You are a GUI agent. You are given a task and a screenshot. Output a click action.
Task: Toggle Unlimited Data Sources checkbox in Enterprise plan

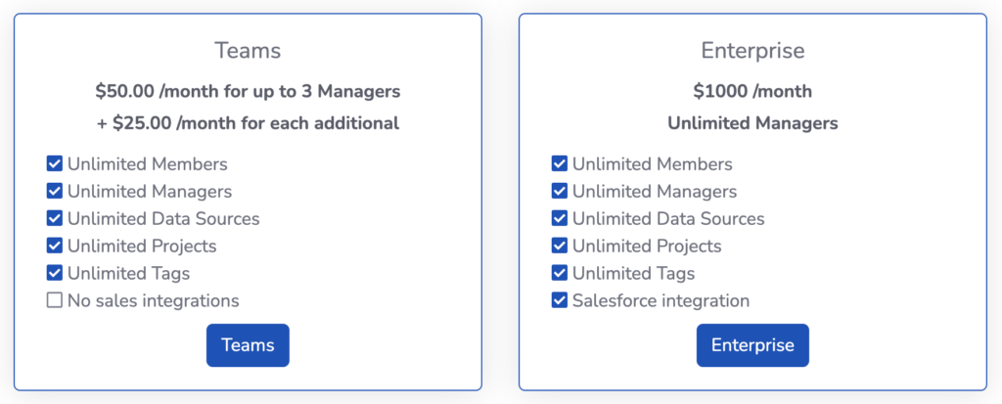(x=559, y=218)
